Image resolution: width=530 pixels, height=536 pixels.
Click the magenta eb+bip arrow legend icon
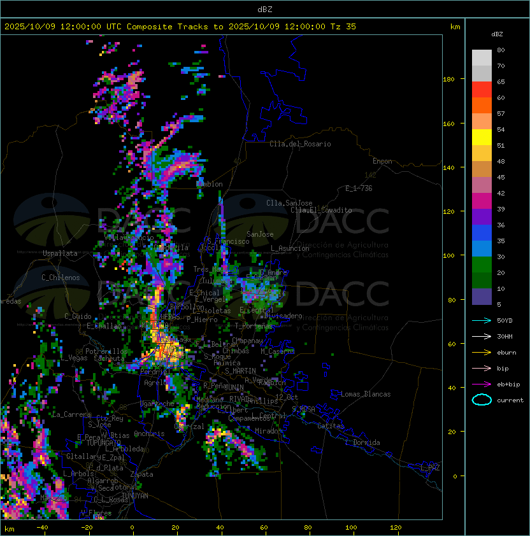[x=482, y=384]
